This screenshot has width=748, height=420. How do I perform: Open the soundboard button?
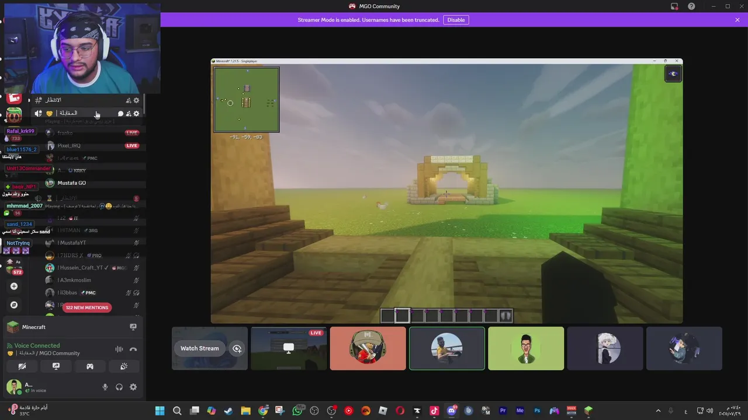tap(124, 366)
